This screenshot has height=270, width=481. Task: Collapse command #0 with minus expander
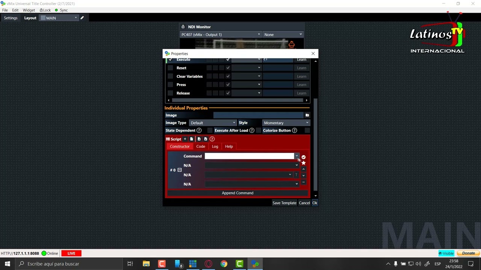pos(180,170)
